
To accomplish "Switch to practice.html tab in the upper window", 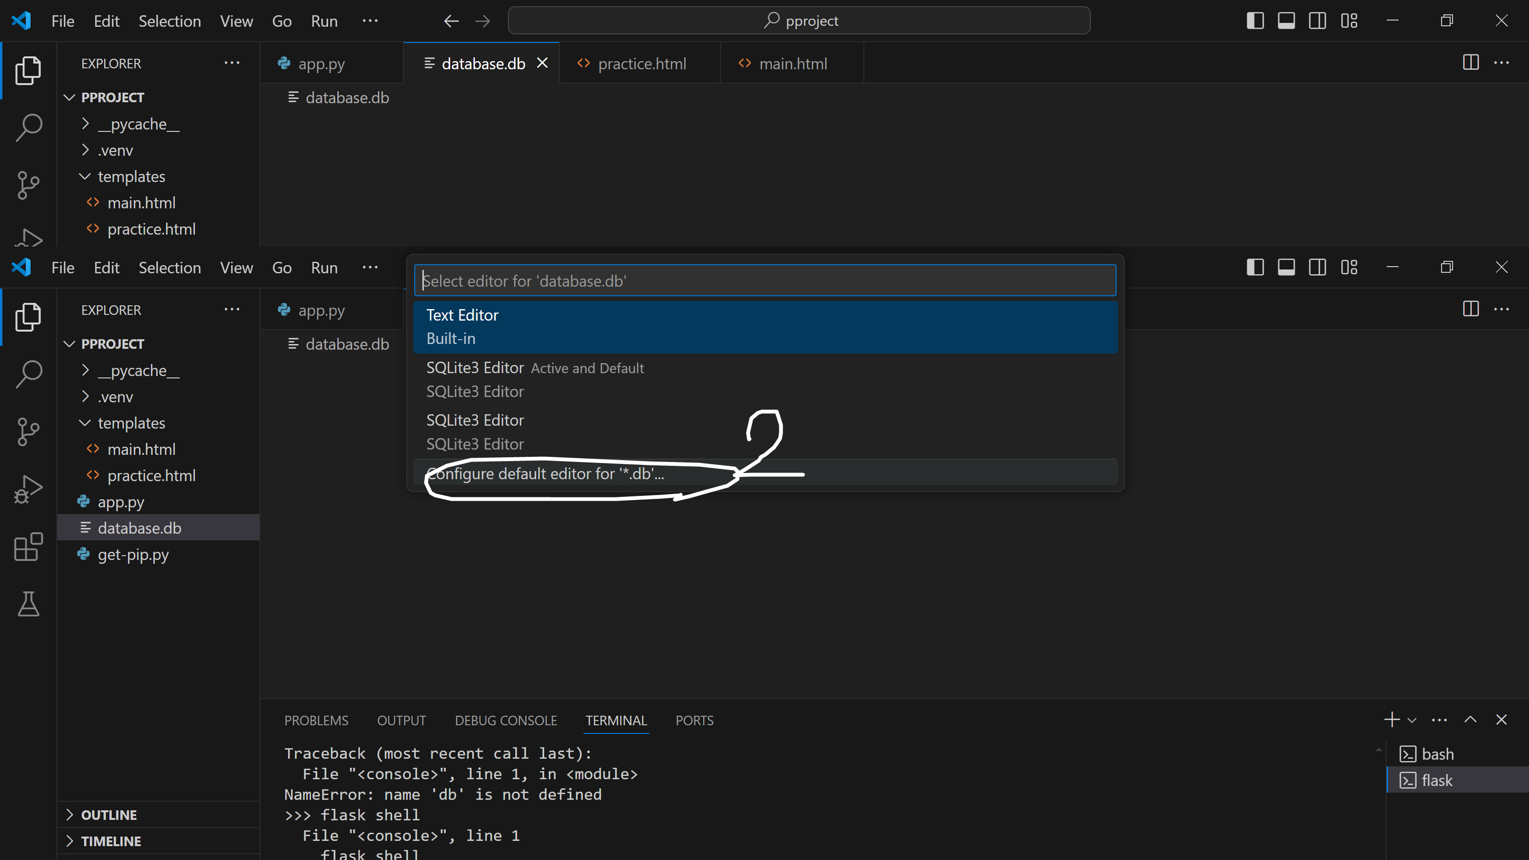I will [640, 63].
